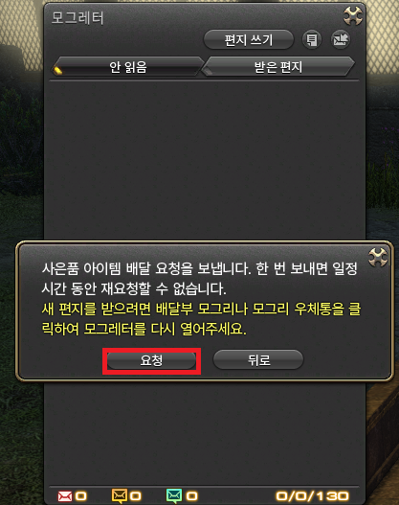
Task: Click the 0/0/130 letter capacity counter
Action: pos(312,496)
